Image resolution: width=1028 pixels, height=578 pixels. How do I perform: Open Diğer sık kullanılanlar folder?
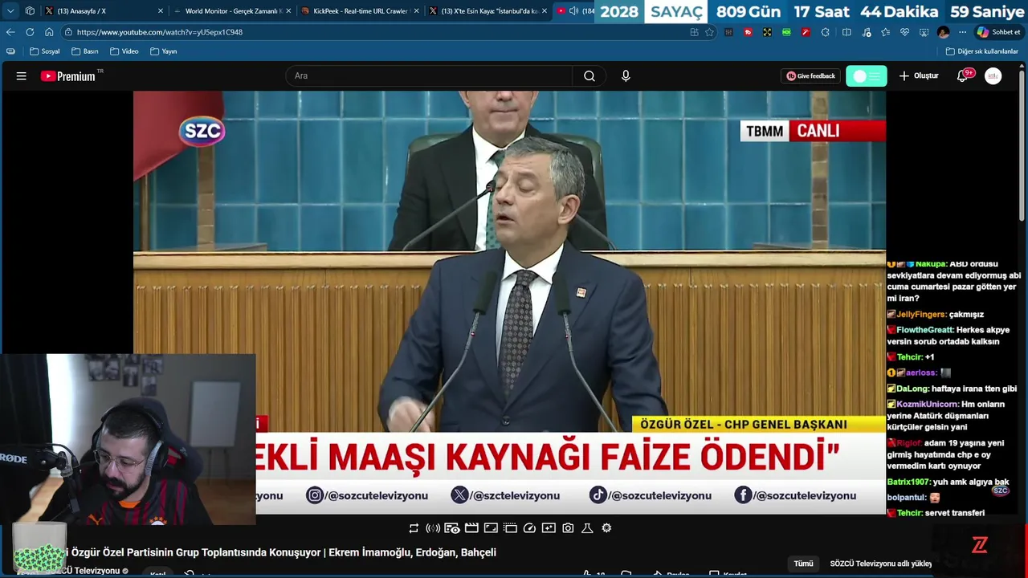pyautogui.click(x=982, y=51)
